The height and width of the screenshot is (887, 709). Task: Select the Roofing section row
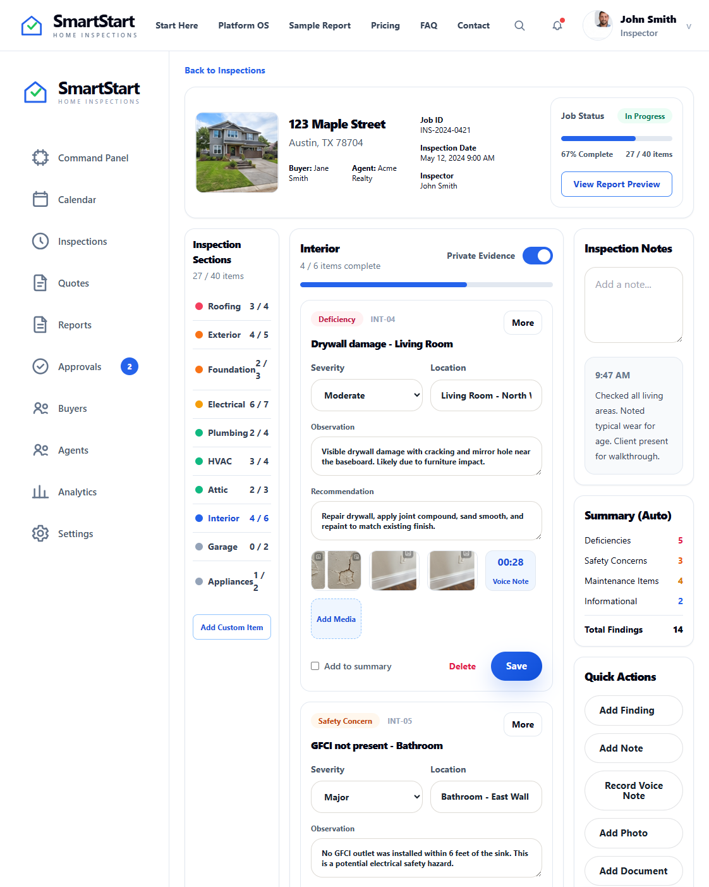(232, 306)
